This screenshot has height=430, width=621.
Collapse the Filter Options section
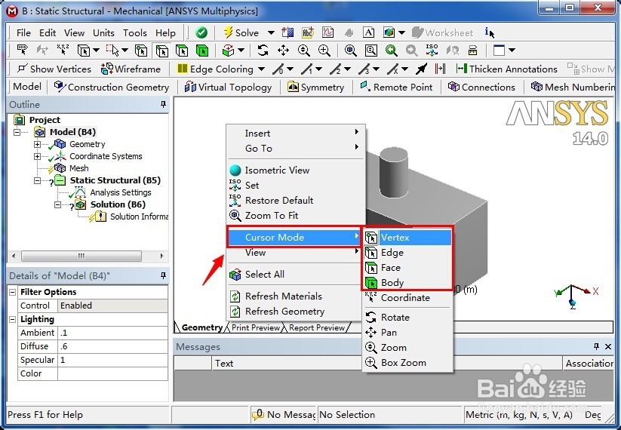(x=13, y=292)
